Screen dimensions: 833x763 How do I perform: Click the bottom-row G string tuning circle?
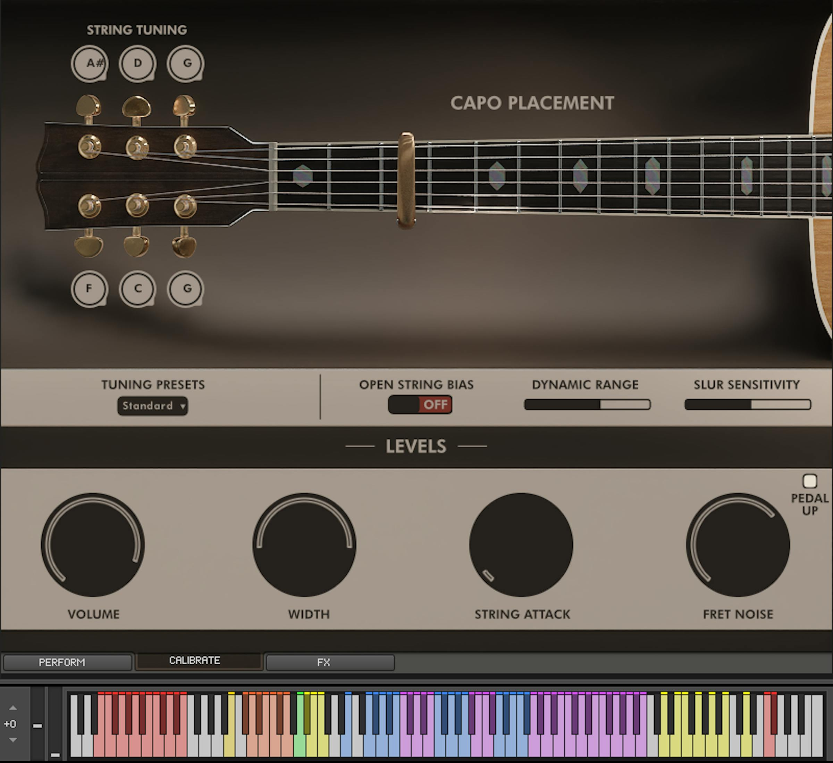click(186, 289)
